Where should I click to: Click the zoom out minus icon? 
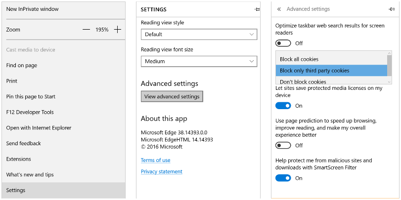point(87,30)
